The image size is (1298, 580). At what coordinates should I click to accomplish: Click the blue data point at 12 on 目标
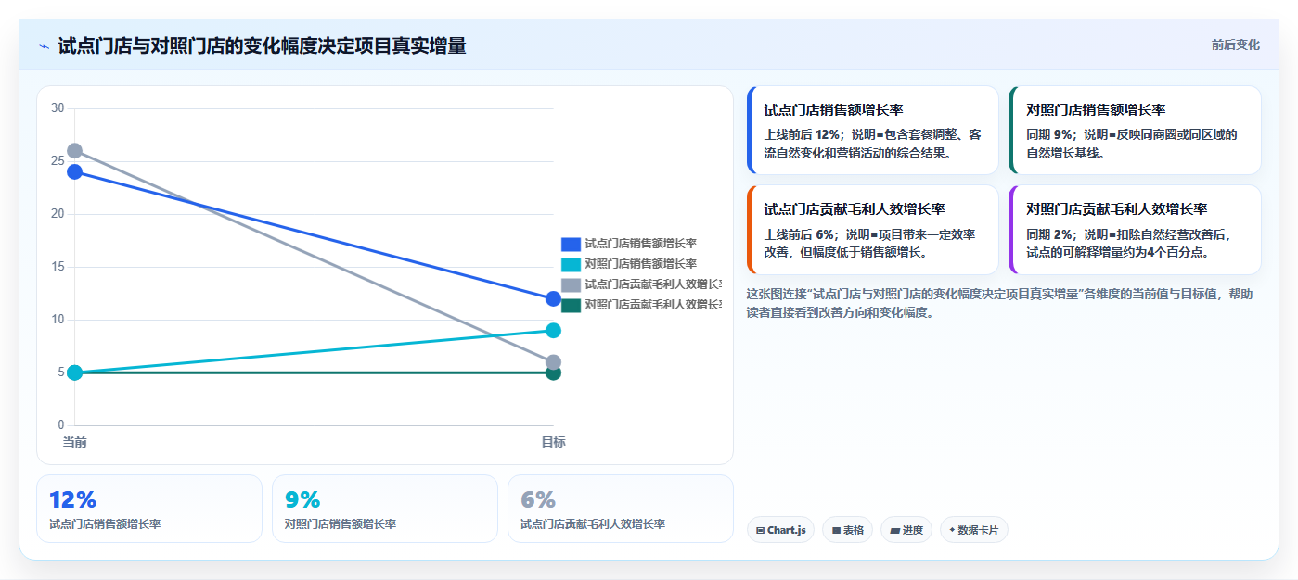(554, 299)
